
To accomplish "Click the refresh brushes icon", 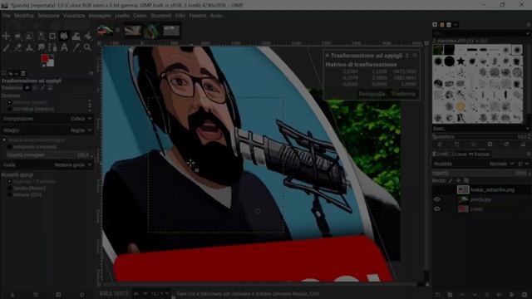I will pos(506,145).
